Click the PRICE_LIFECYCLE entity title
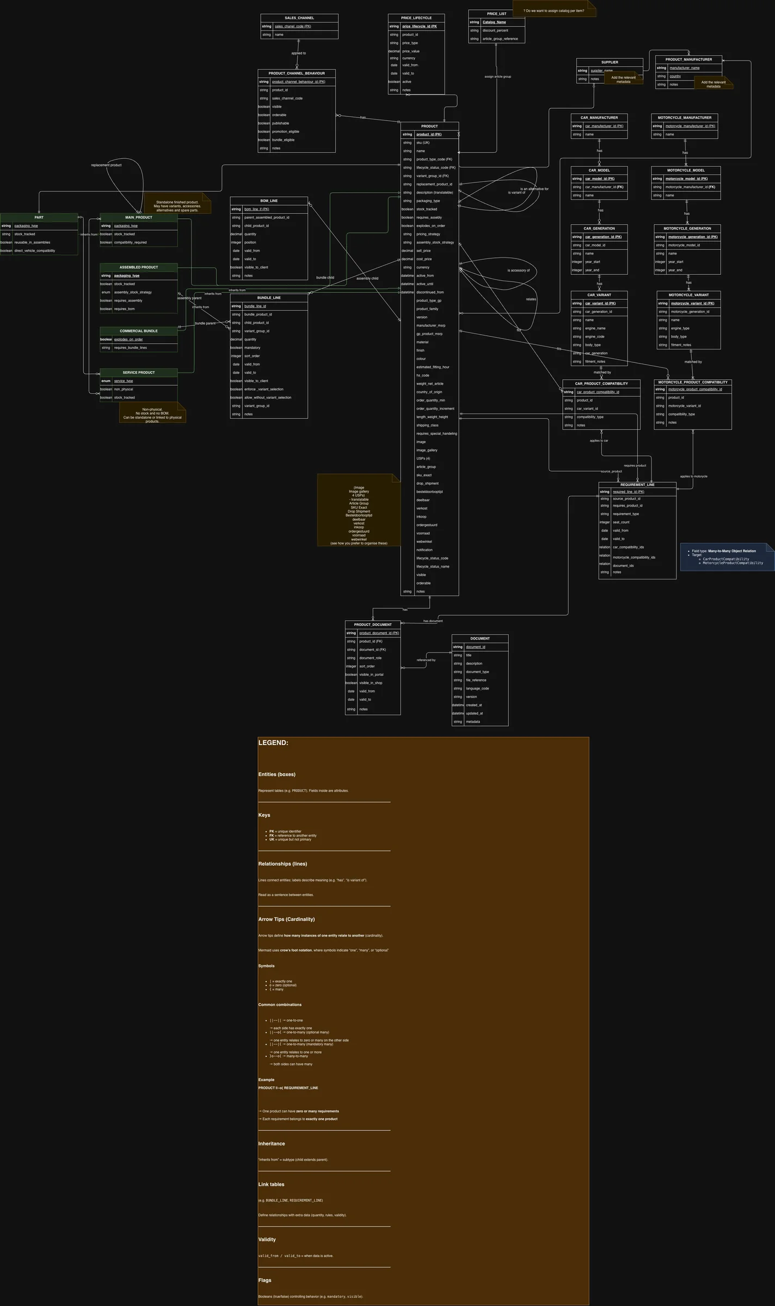The height and width of the screenshot is (1306, 775). 416,18
